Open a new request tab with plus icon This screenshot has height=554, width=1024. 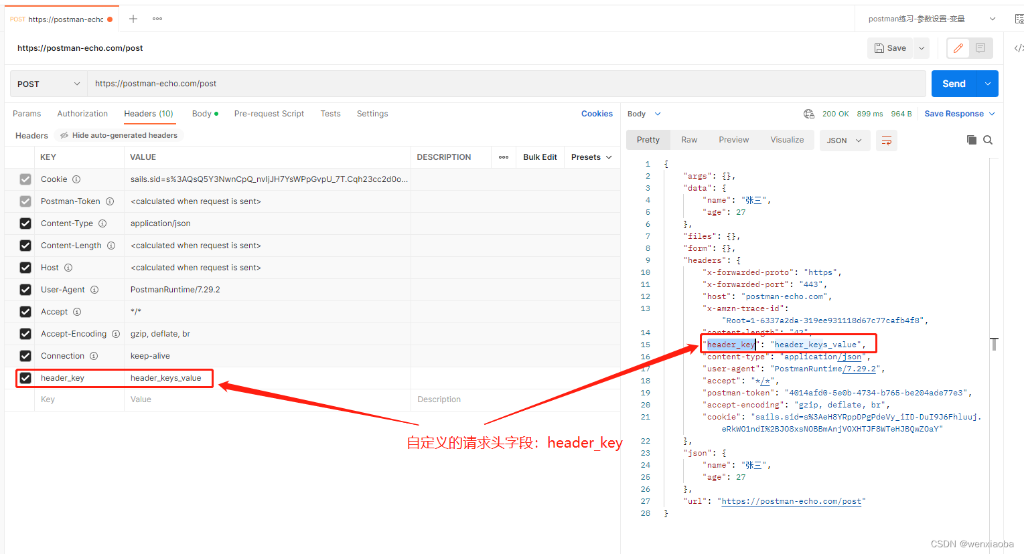coord(133,19)
